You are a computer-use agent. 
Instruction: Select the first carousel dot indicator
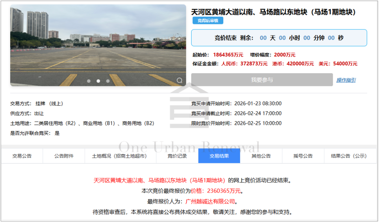[89, 81]
